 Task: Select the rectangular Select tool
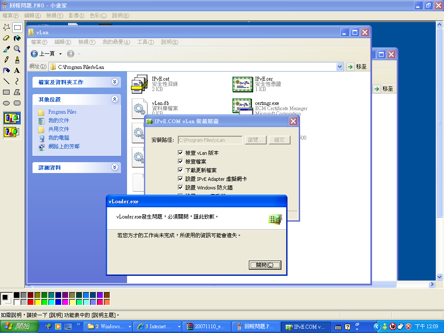[17, 27]
